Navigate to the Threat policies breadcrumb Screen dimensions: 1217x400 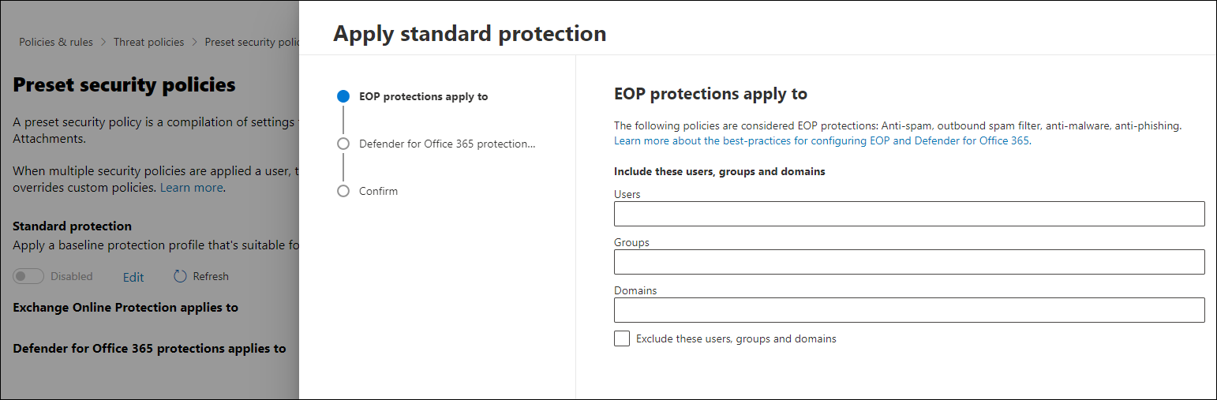click(x=148, y=42)
